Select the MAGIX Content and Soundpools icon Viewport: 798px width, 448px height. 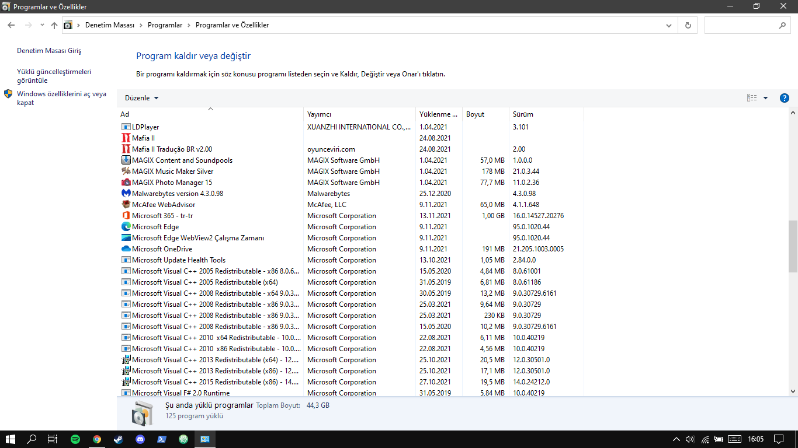126,160
